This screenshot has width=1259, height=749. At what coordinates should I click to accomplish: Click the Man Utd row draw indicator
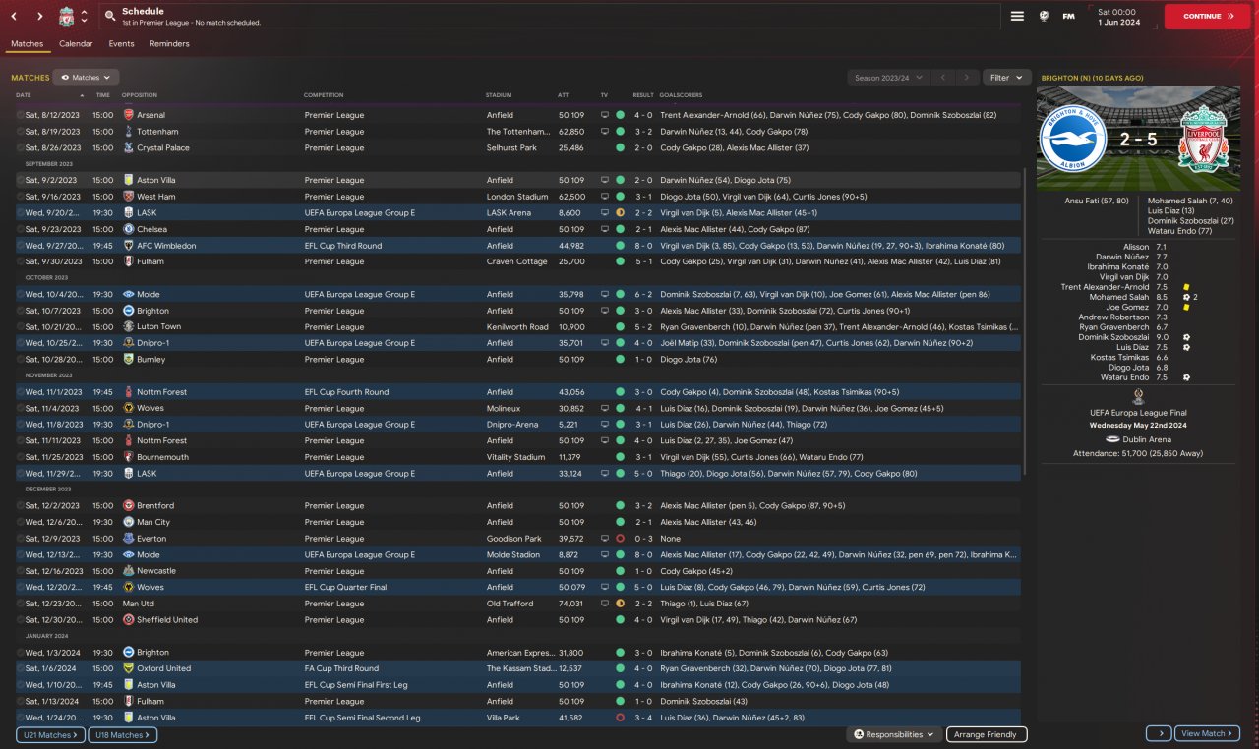pos(620,604)
